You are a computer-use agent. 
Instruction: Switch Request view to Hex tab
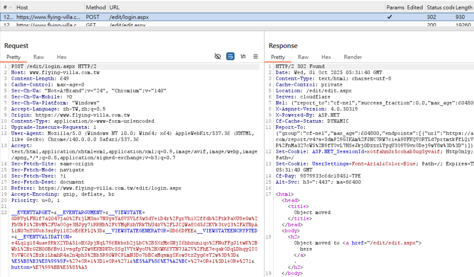point(62,57)
